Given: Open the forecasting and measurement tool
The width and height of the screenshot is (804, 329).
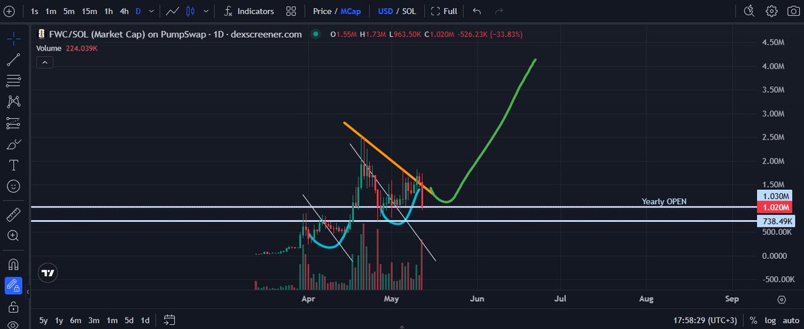Looking at the screenshot, I should (x=13, y=122).
